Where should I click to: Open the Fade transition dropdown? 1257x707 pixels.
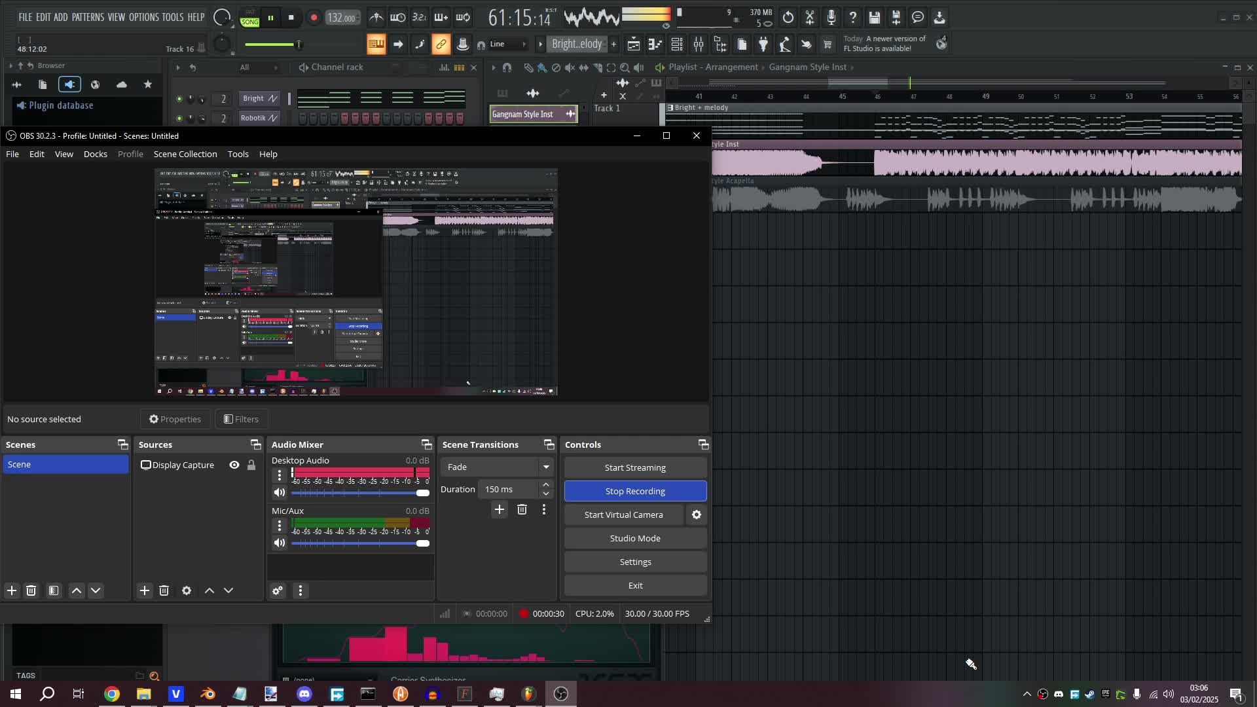click(497, 467)
